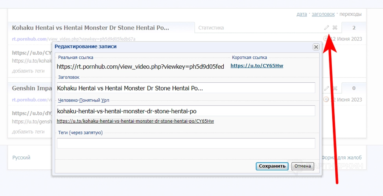Click into the Человеко-Понятный Урл field
This screenshot has width=383, height=196.
click(186, 111)
